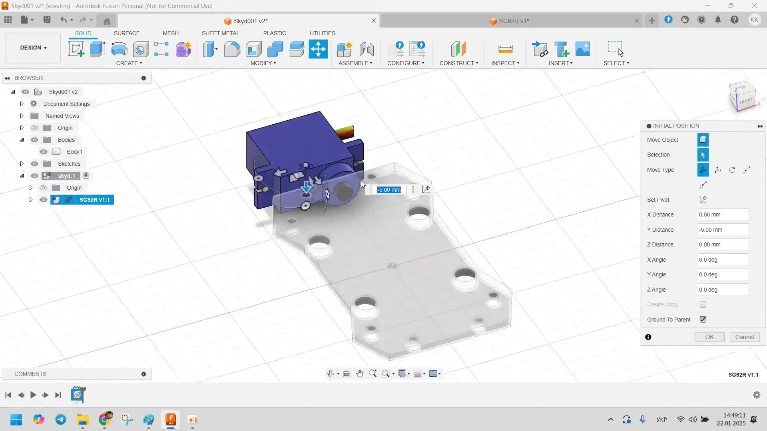Click the X Distance input field
767x431 pixels.
pos(723,215)
